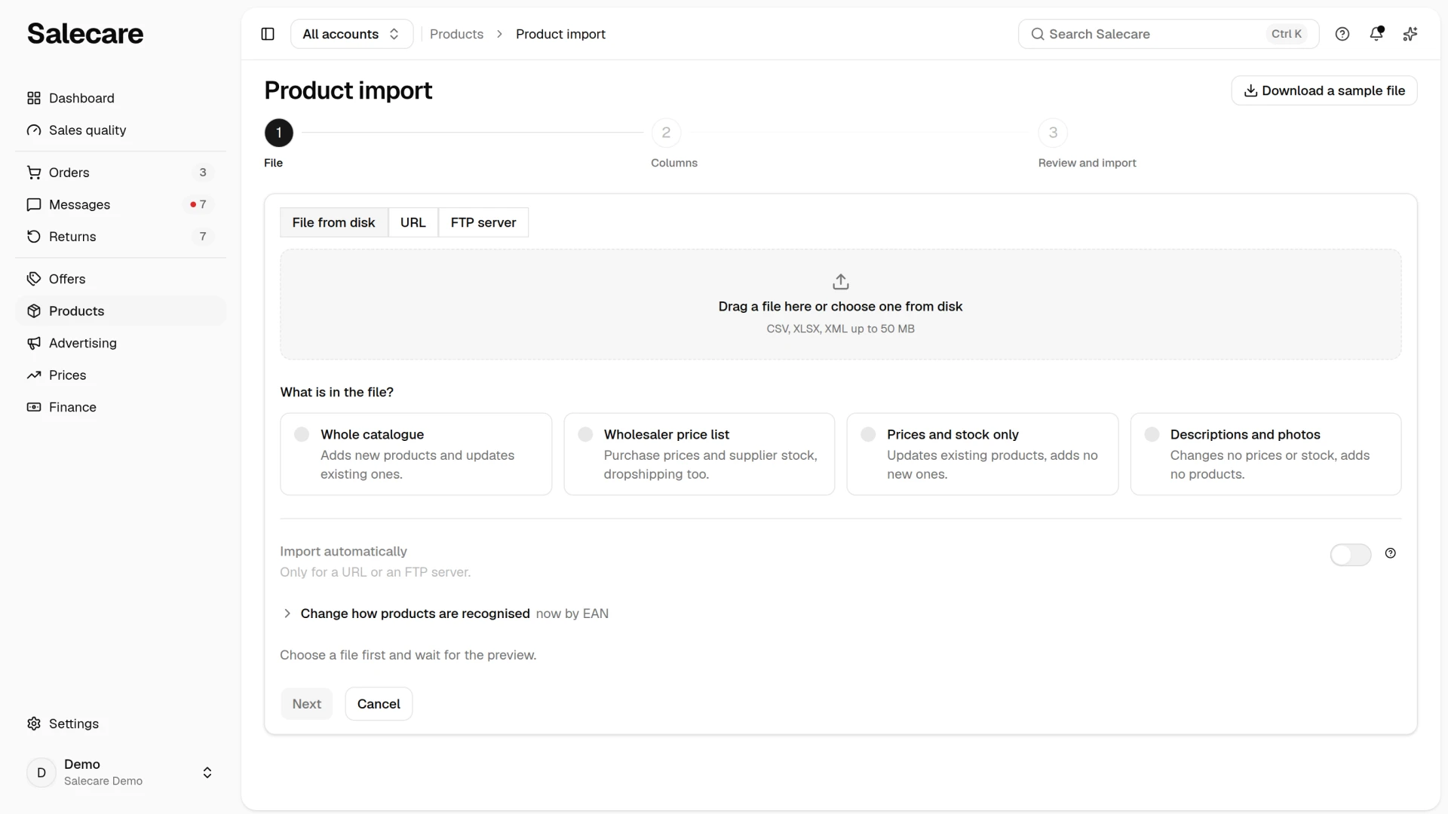Click the D avatar of Demo account

41,773
